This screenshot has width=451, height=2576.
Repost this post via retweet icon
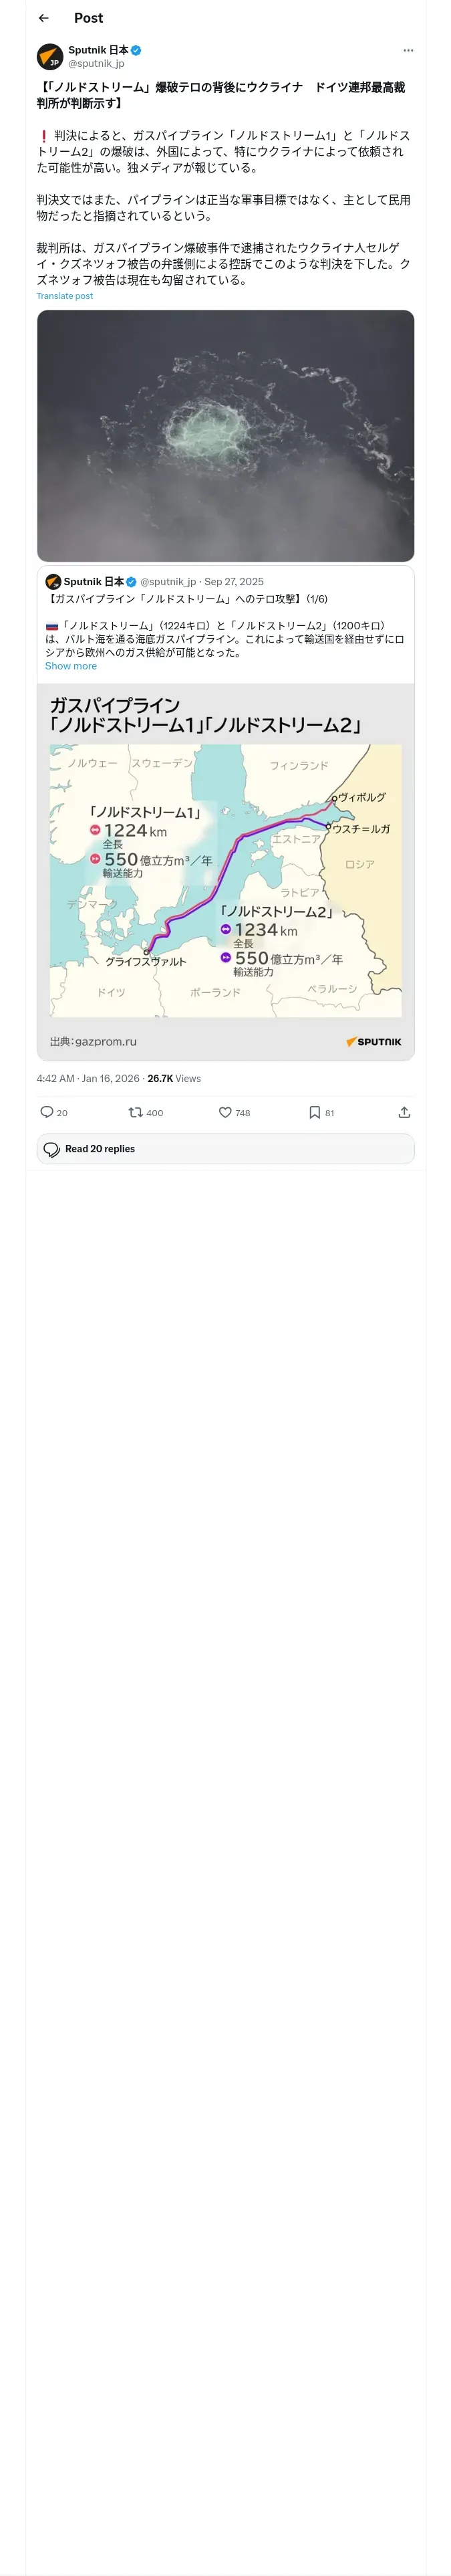(135, 1112)
